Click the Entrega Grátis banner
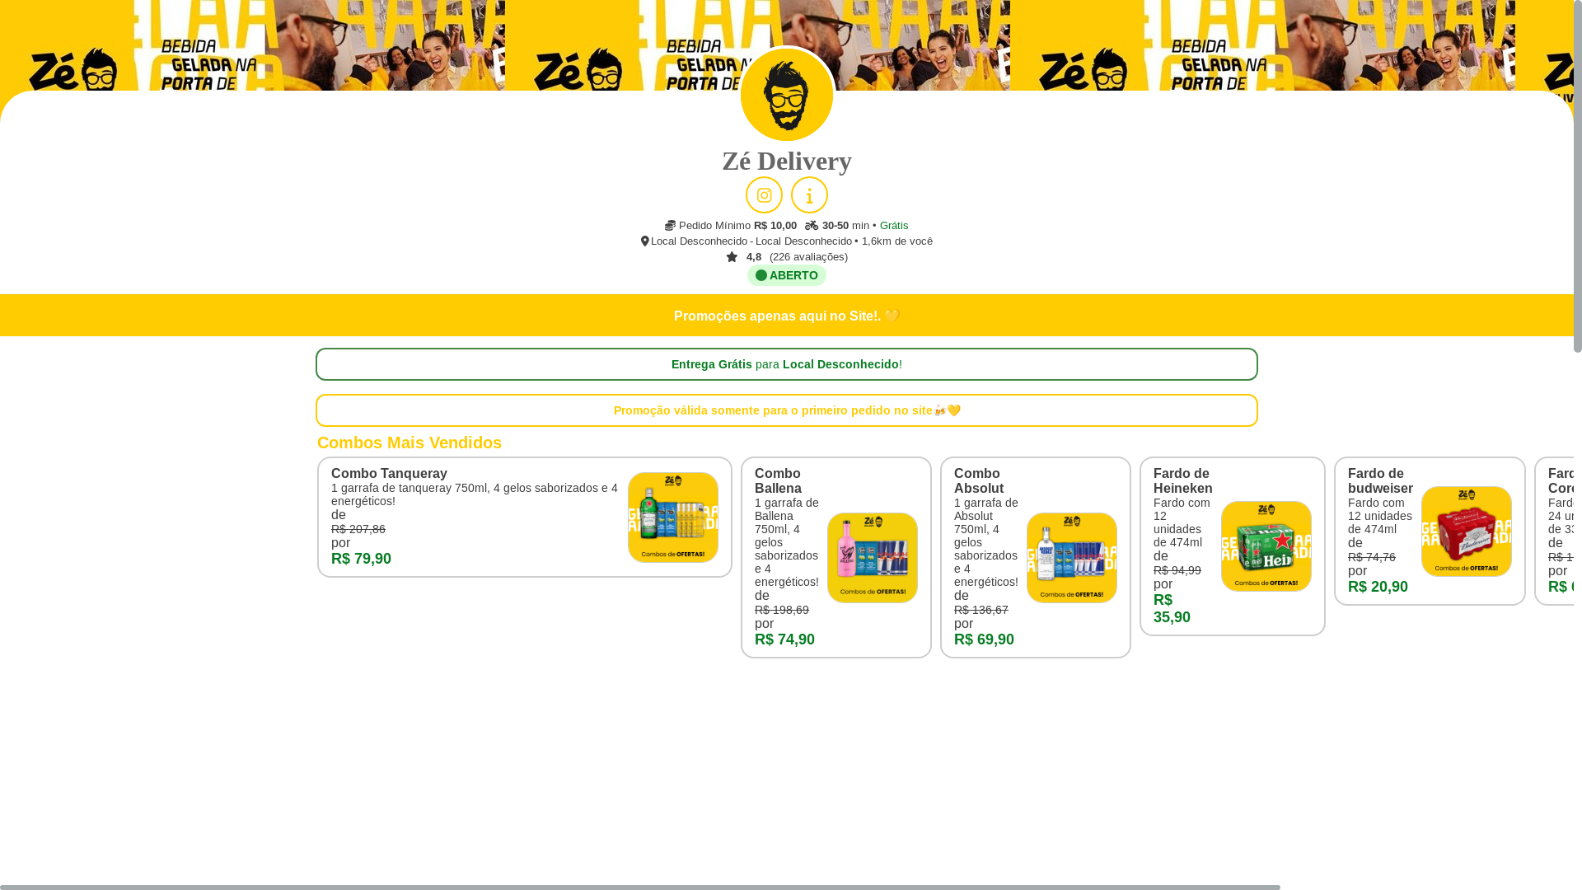The image size is (1582, 890). coord(787,364)
